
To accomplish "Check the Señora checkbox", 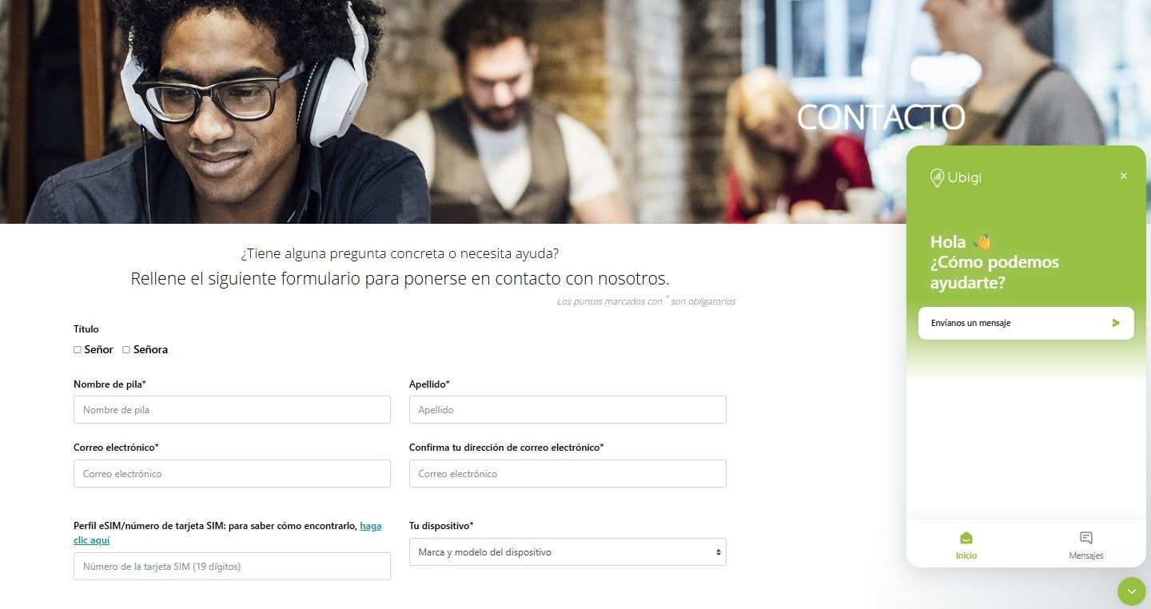I will tap(126, 349).
